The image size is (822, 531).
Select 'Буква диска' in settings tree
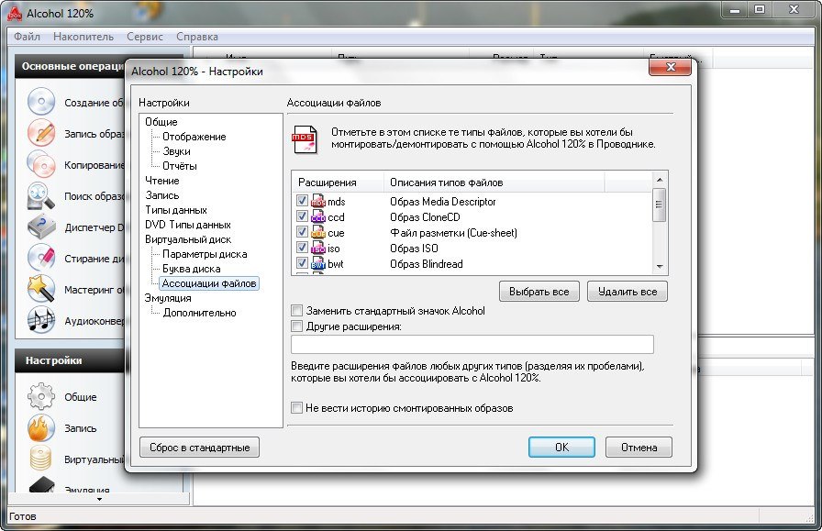click(191, 269)
